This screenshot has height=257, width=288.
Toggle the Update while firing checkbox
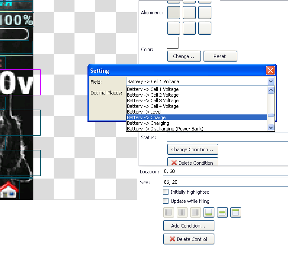click(x=165, y=201)
